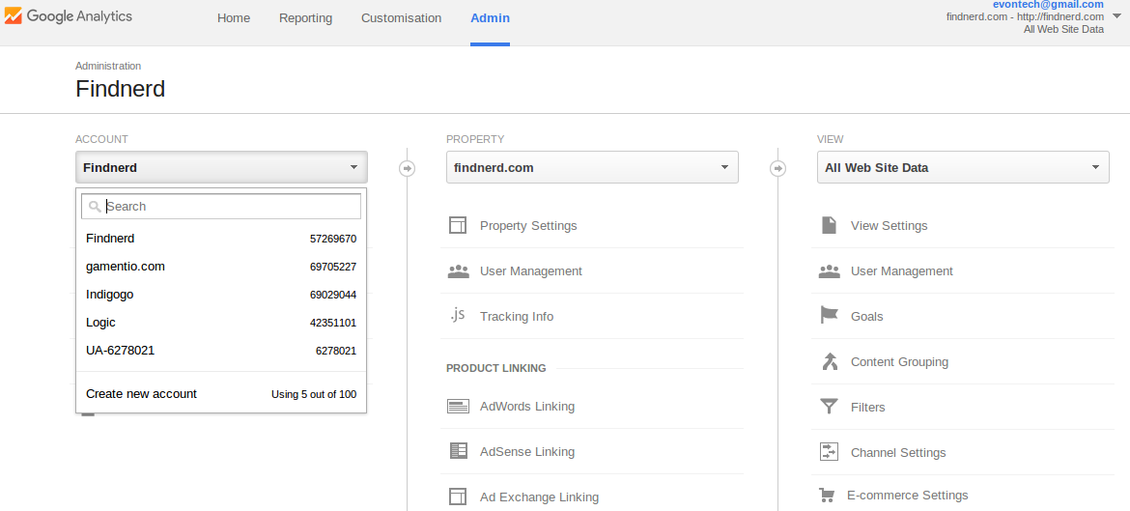This screenshot has width=1130, height=511.
Task: Click the Ad Exchange Linking icon
Action: [x=458, y=497]
